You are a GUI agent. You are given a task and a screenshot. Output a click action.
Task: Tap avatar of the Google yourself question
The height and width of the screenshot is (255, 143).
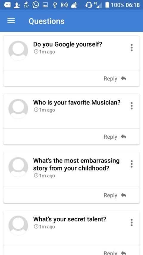[x=18, y=50]
